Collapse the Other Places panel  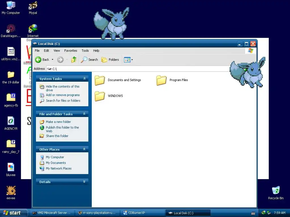pyautogui.click(x=84, y=149)
